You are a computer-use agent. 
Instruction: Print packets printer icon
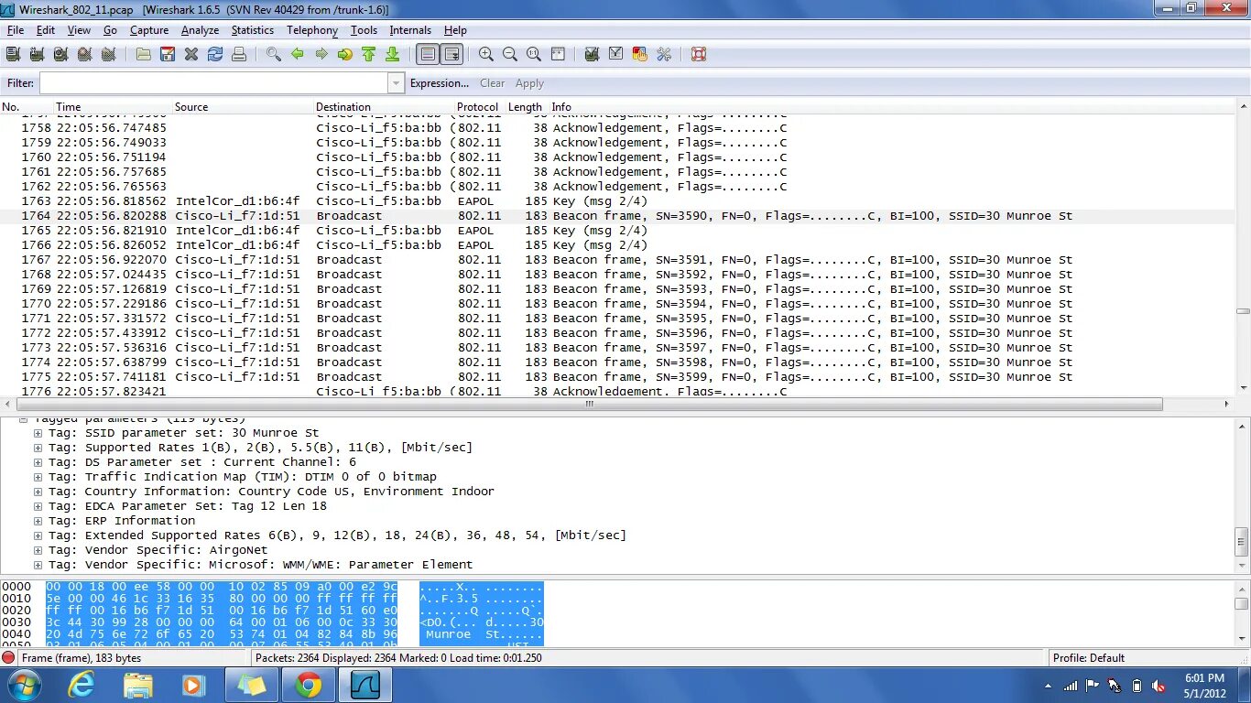pyautogui.click(x=239, y=55)
